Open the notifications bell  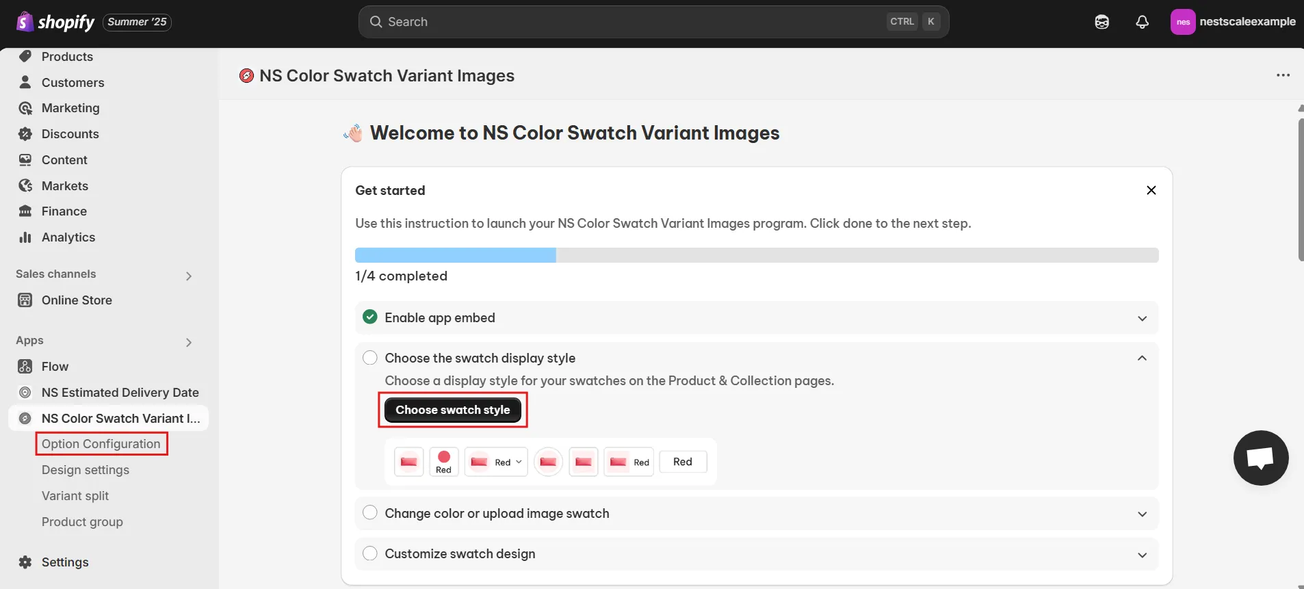1142,22
